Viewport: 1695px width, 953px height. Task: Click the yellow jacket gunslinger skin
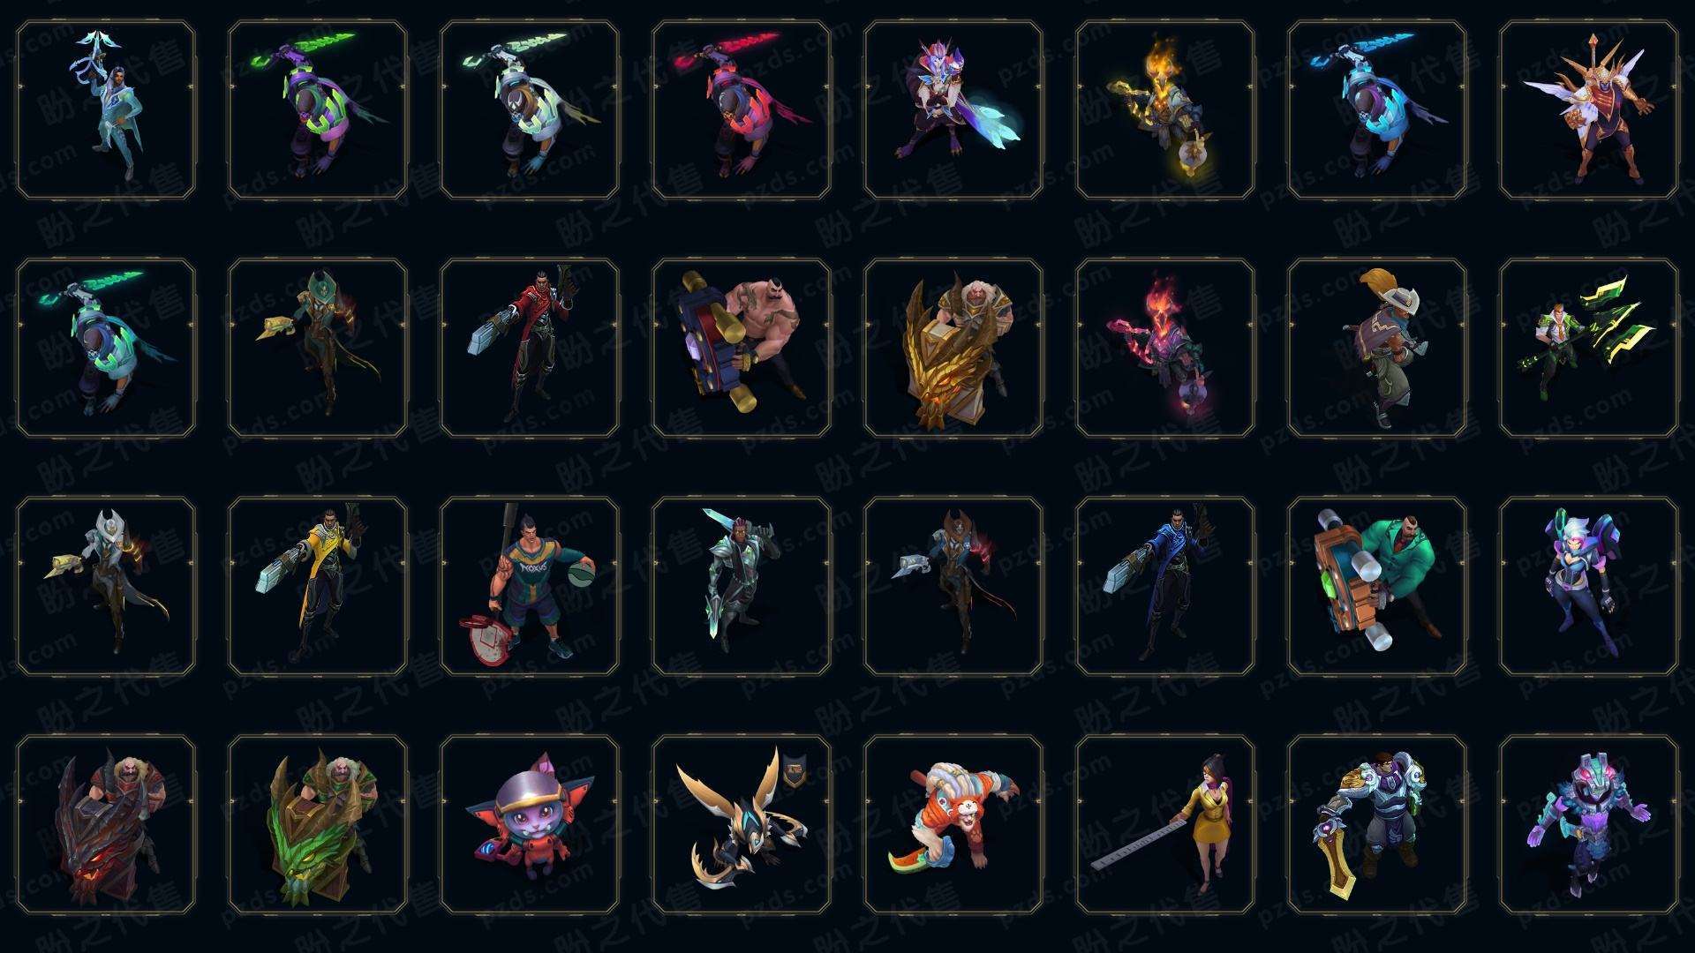pyautogui.click(x=317, y=587)
